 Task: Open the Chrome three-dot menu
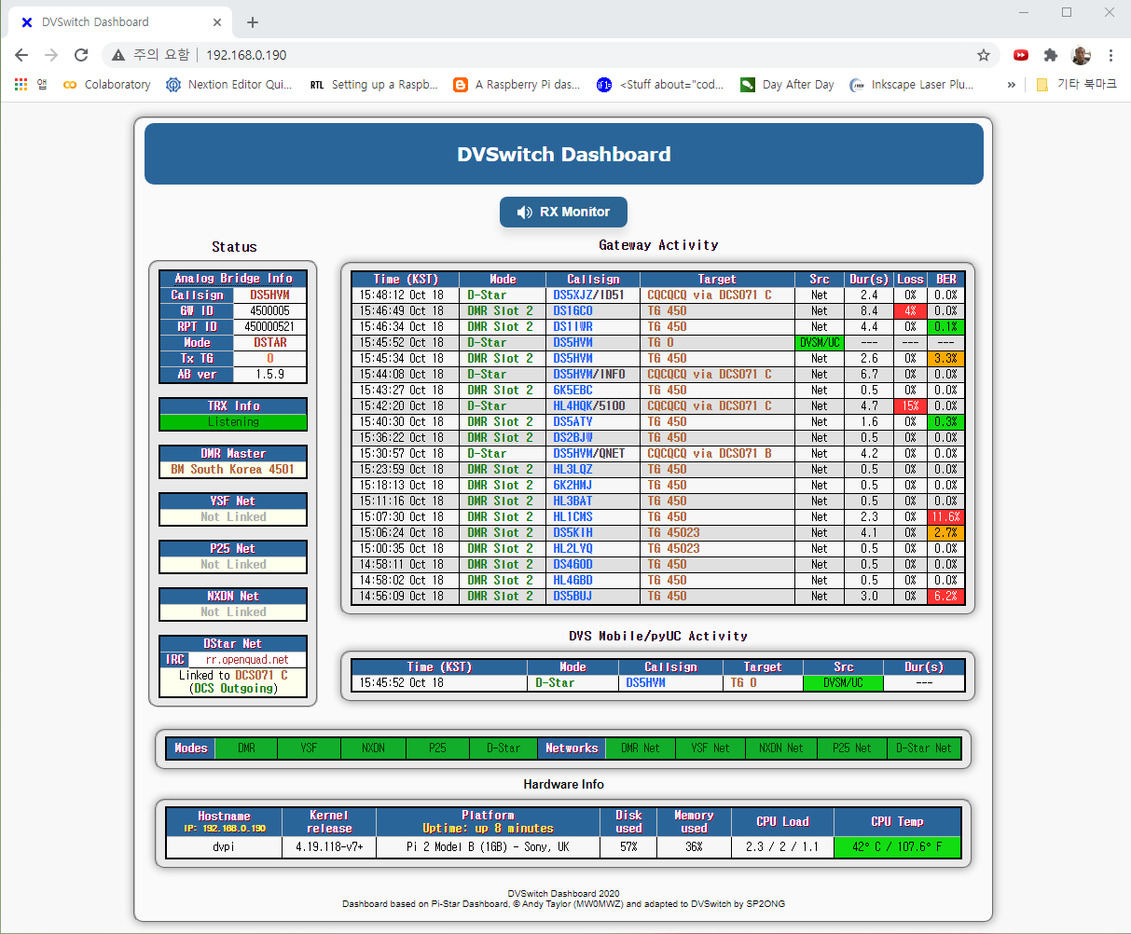(x=1111, y=55)
